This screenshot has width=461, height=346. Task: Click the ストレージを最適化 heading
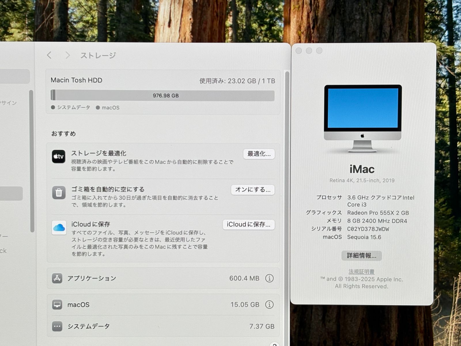[99, 153]
